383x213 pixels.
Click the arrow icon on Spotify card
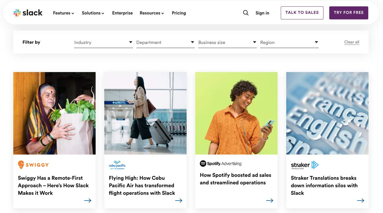click(270, 201)
